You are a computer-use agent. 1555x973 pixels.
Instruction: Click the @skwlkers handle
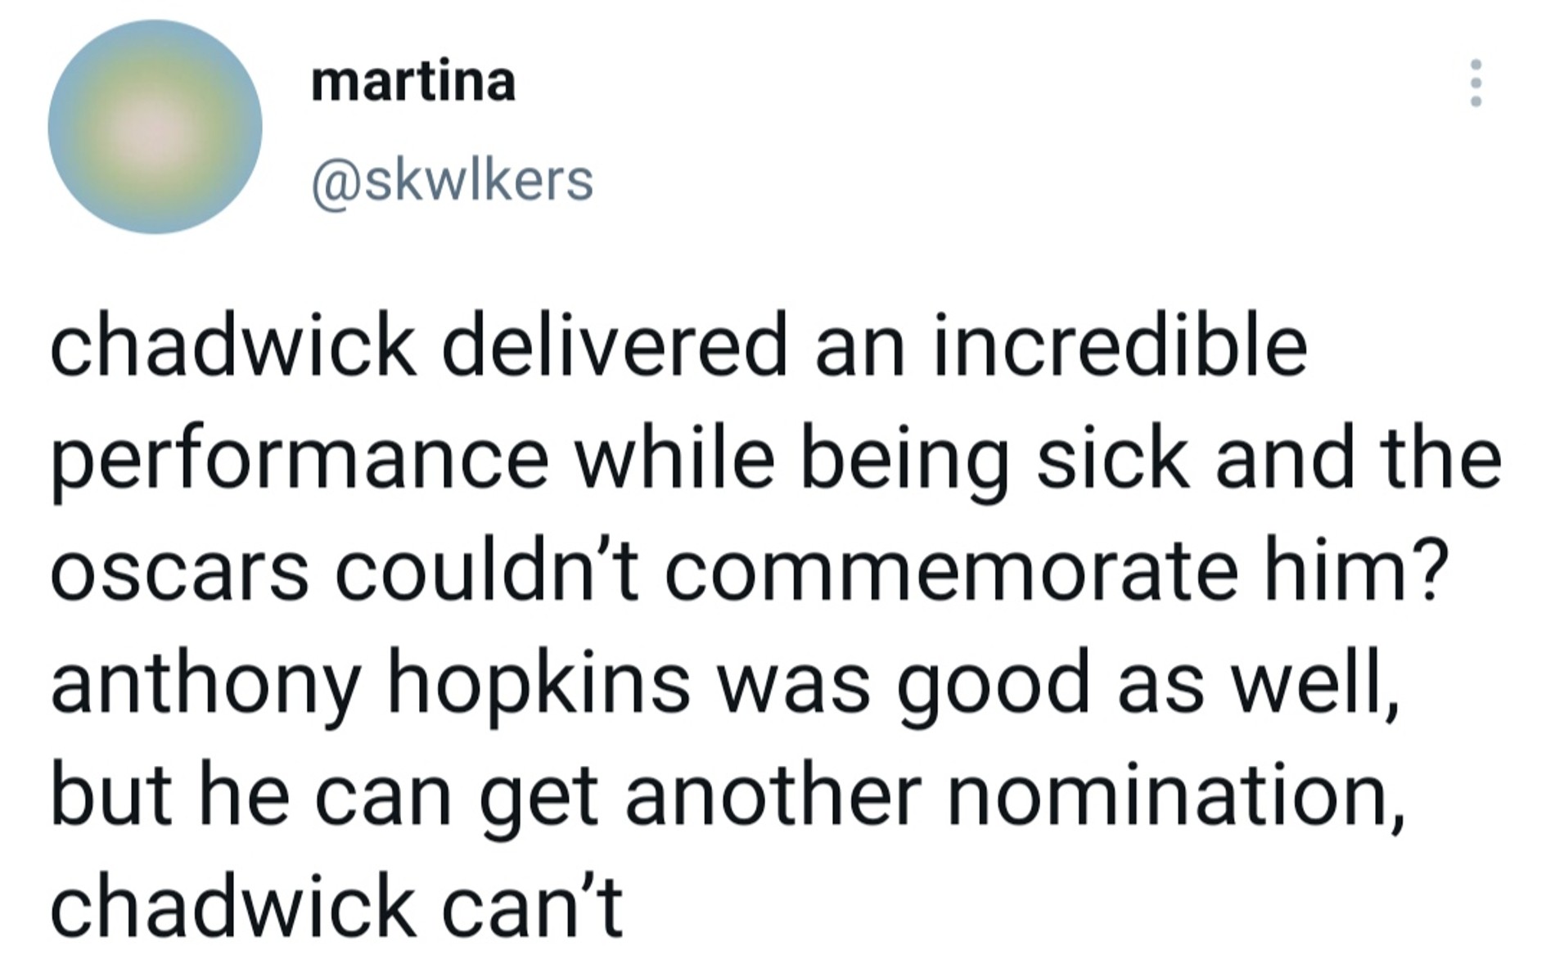[452, 181]
